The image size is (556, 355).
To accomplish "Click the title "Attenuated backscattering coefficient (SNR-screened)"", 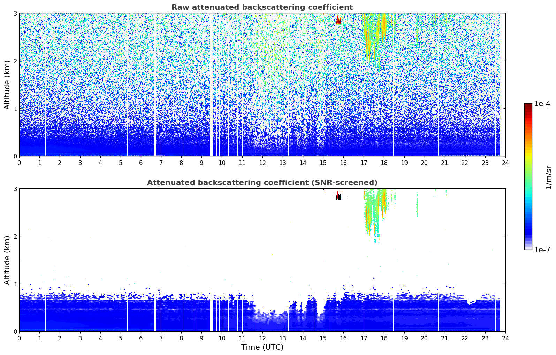I will pyautogui.click(x=262, y=183).
